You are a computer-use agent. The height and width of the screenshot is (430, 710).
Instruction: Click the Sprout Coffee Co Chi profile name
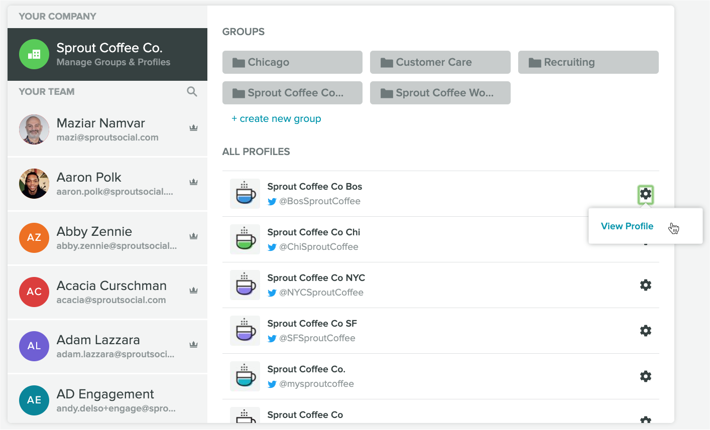tap(314, 232)
